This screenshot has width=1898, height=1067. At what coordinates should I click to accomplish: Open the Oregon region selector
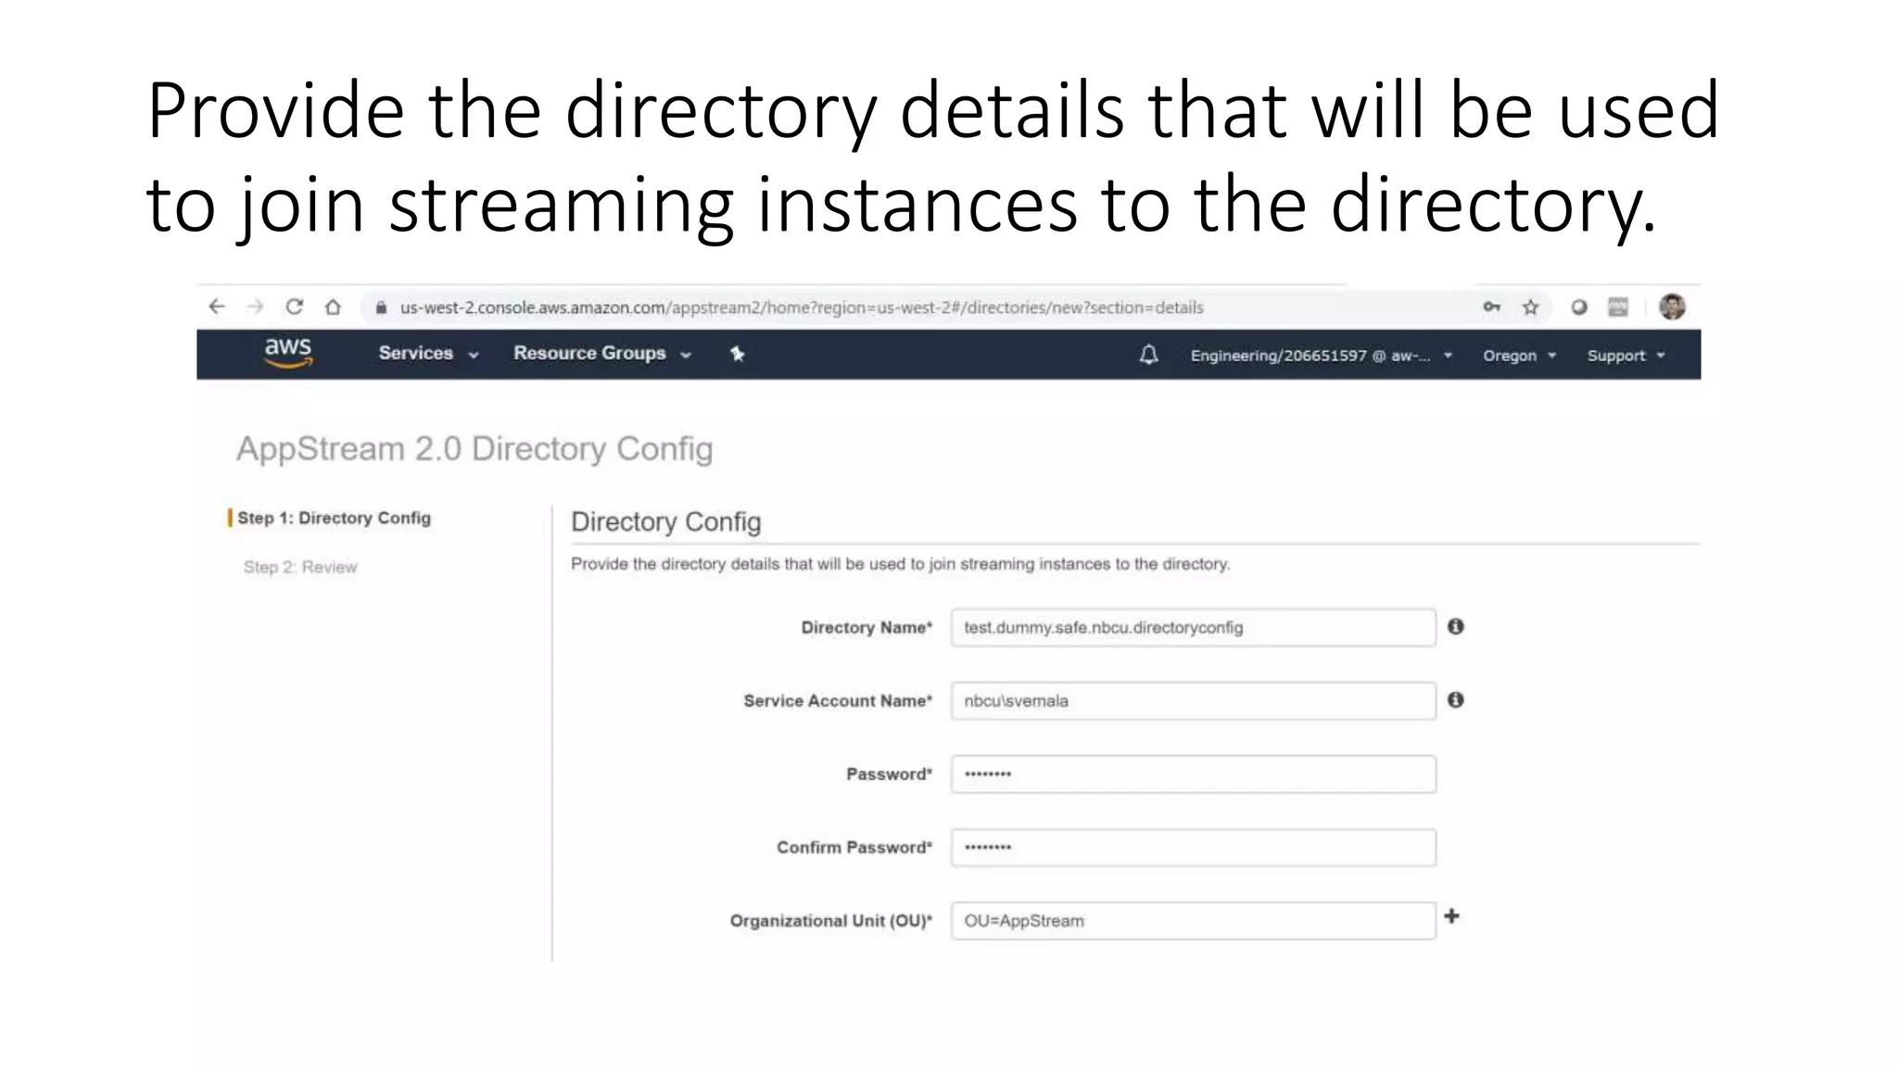tap(1519, 356)
